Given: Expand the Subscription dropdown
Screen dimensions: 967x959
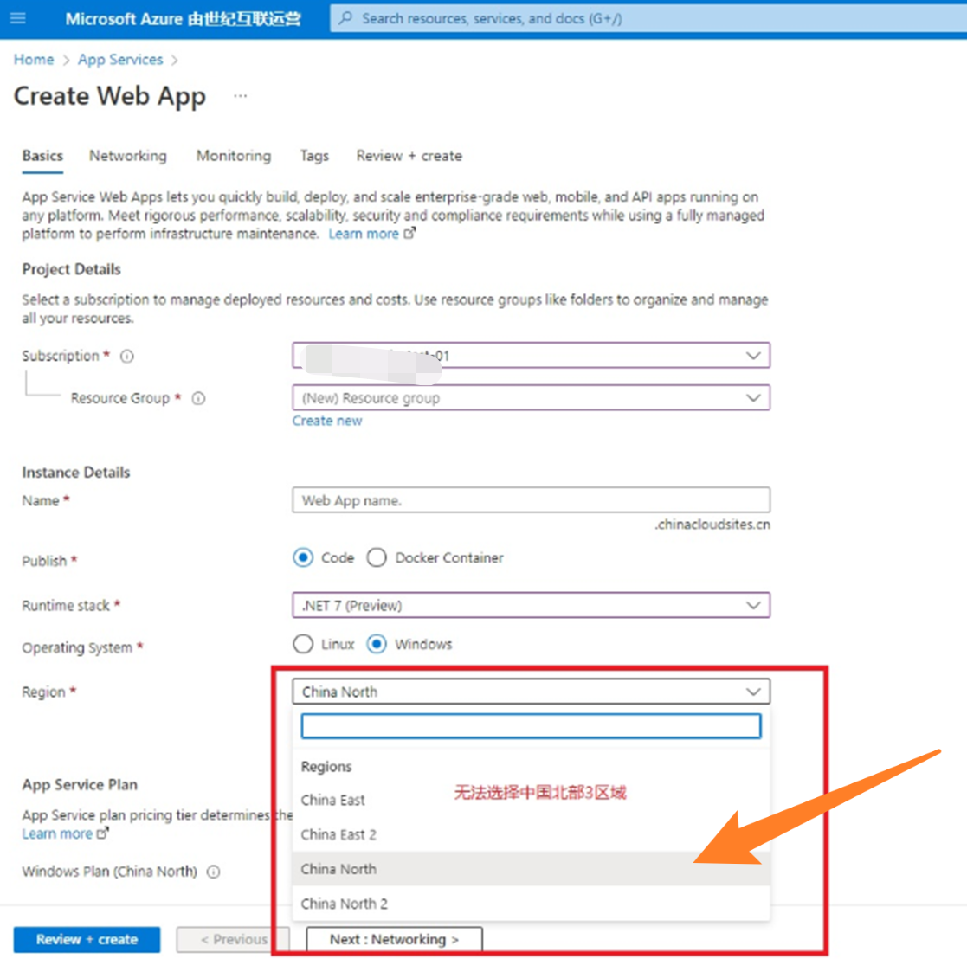Looking at the screenshot, I should coord(752,356).
